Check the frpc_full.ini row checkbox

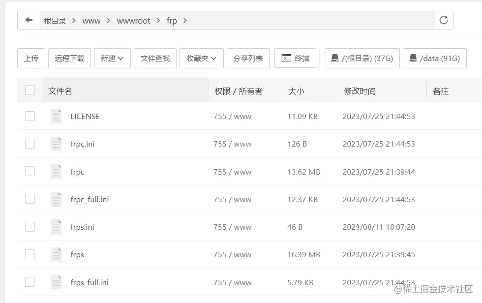click(x=30, y=199)
